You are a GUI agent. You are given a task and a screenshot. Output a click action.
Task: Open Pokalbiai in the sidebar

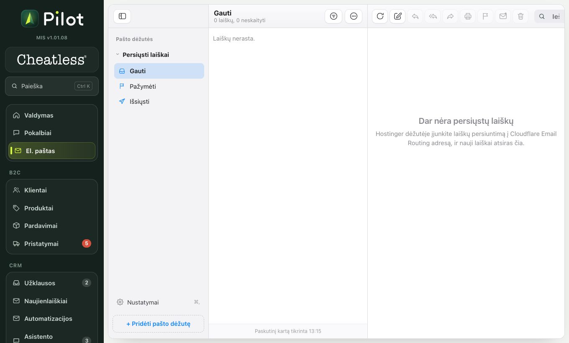(52, 133)
